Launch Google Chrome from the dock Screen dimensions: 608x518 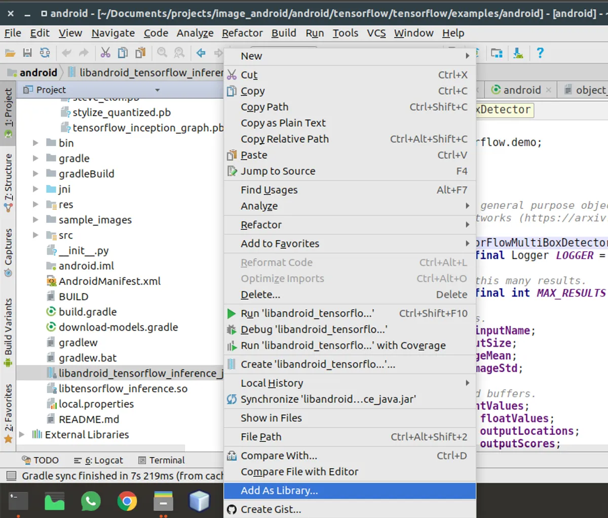(x=127, y=501)
